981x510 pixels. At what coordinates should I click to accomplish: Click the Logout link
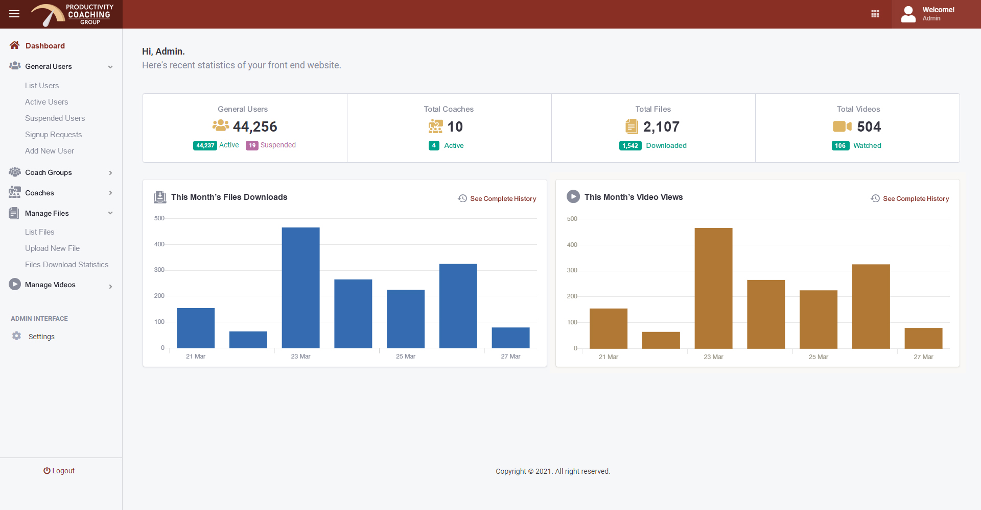(59, 471)
